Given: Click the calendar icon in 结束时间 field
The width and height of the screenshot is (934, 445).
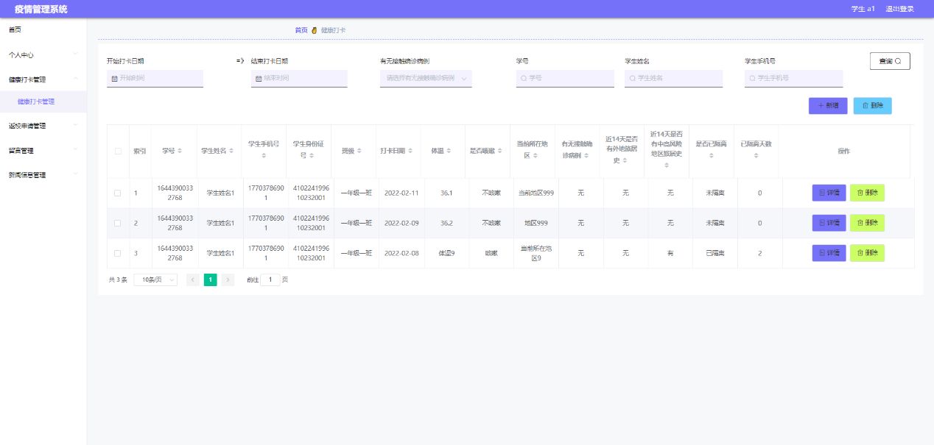Looking at the screenshot, I should (x=259, y=78).
